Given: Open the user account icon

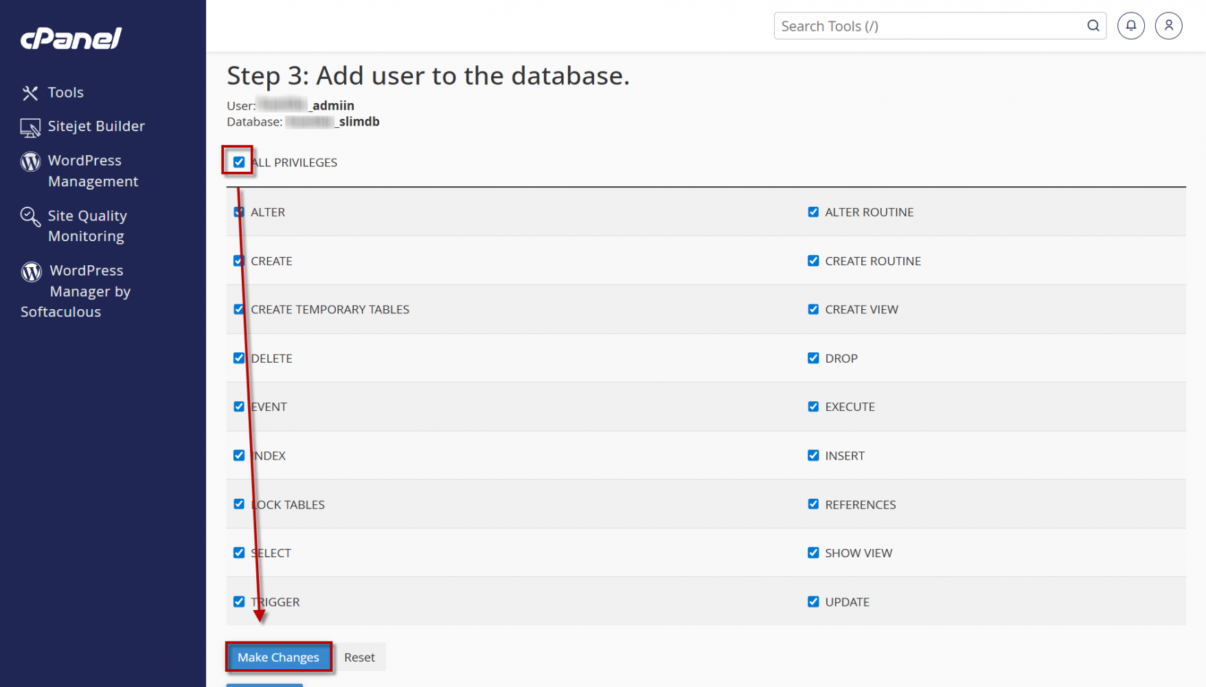Looking at the screenshot, I should click(1168, 26).
